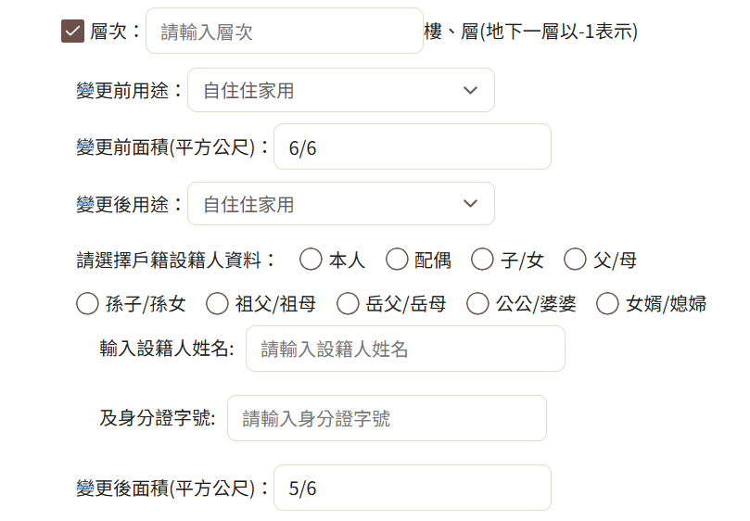The height and width of the screenshot is (521, 750).
Task: Click the 身分證字號 ID number input field
Action: pos(387,418)
